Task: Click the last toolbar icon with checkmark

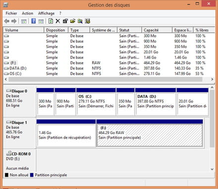Action: pos(87,21)
